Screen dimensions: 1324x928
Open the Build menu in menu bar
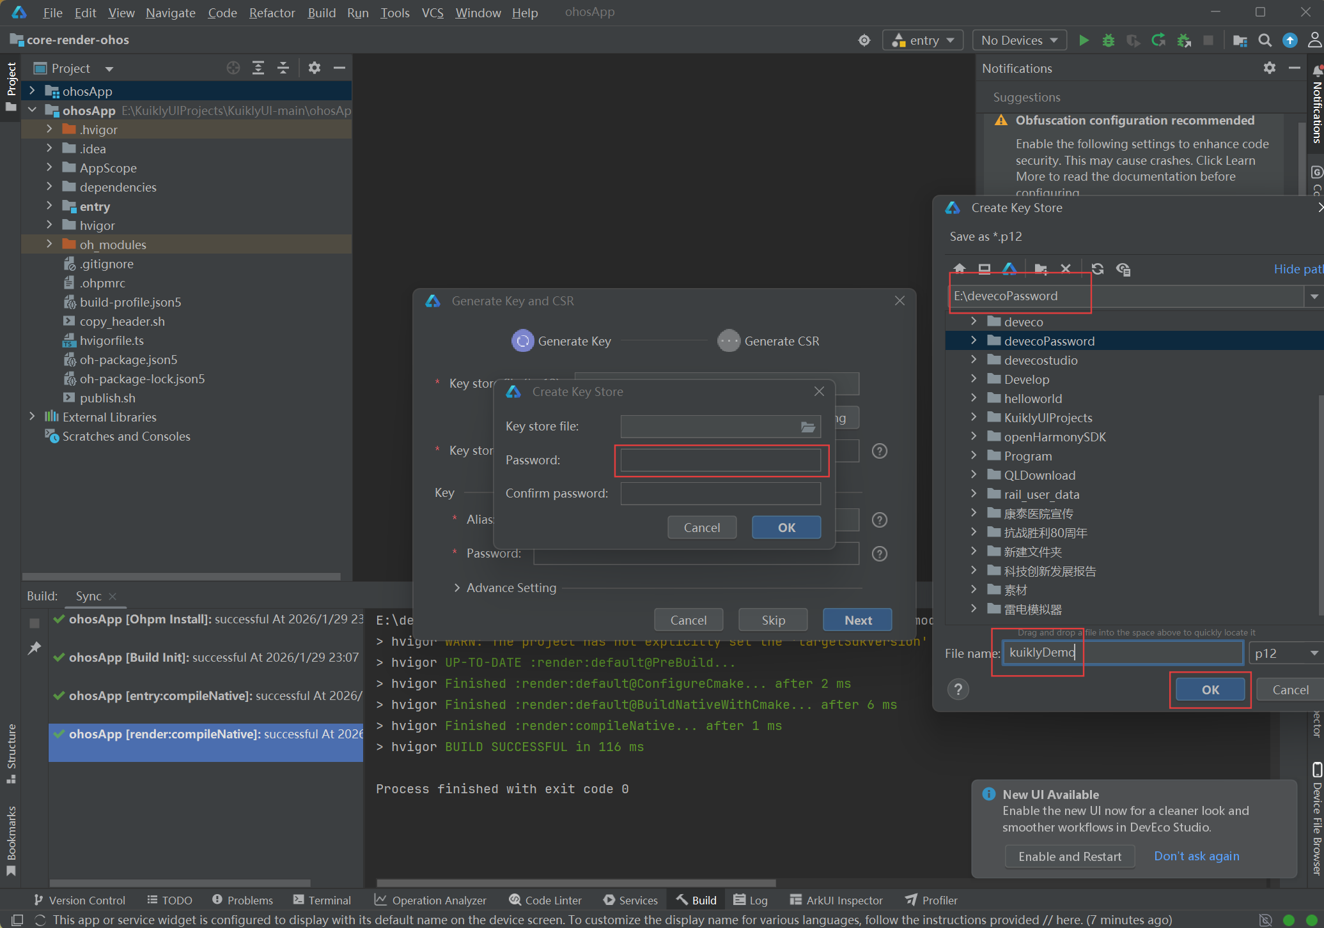coord(321,13)
